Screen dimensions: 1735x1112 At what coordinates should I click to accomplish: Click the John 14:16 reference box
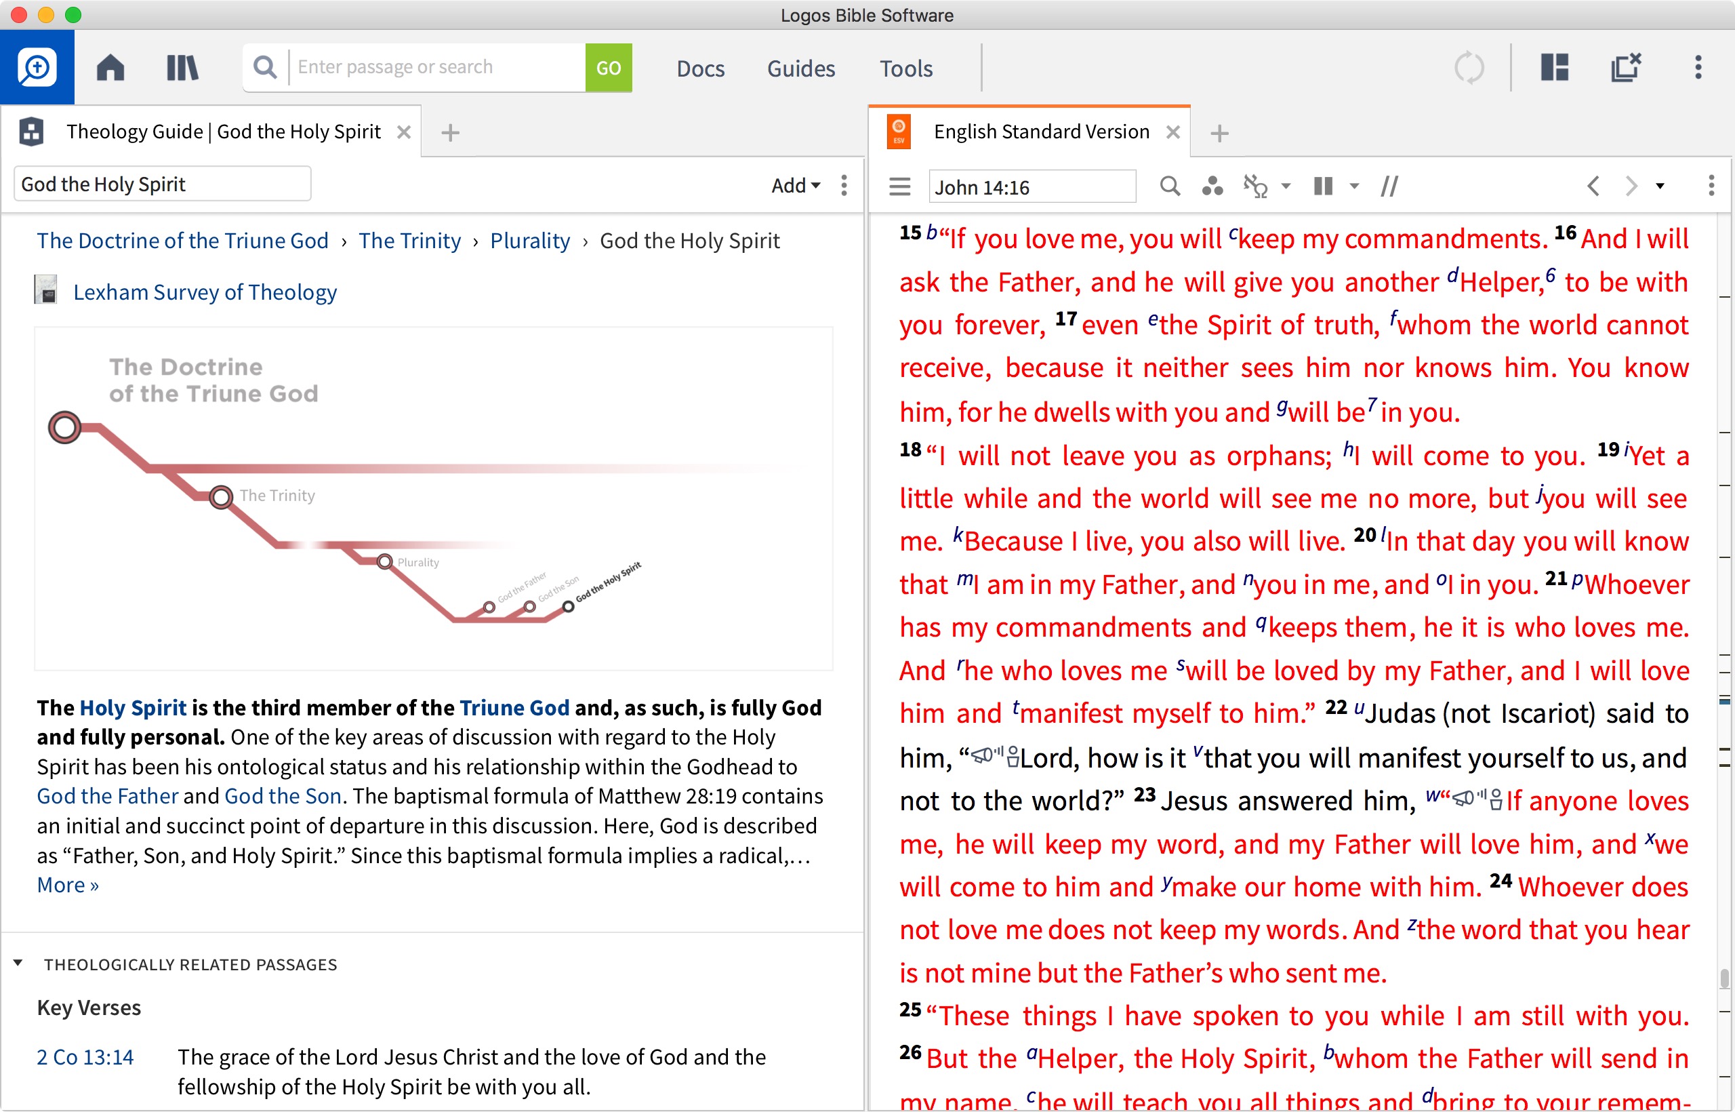click(1032, 187)
